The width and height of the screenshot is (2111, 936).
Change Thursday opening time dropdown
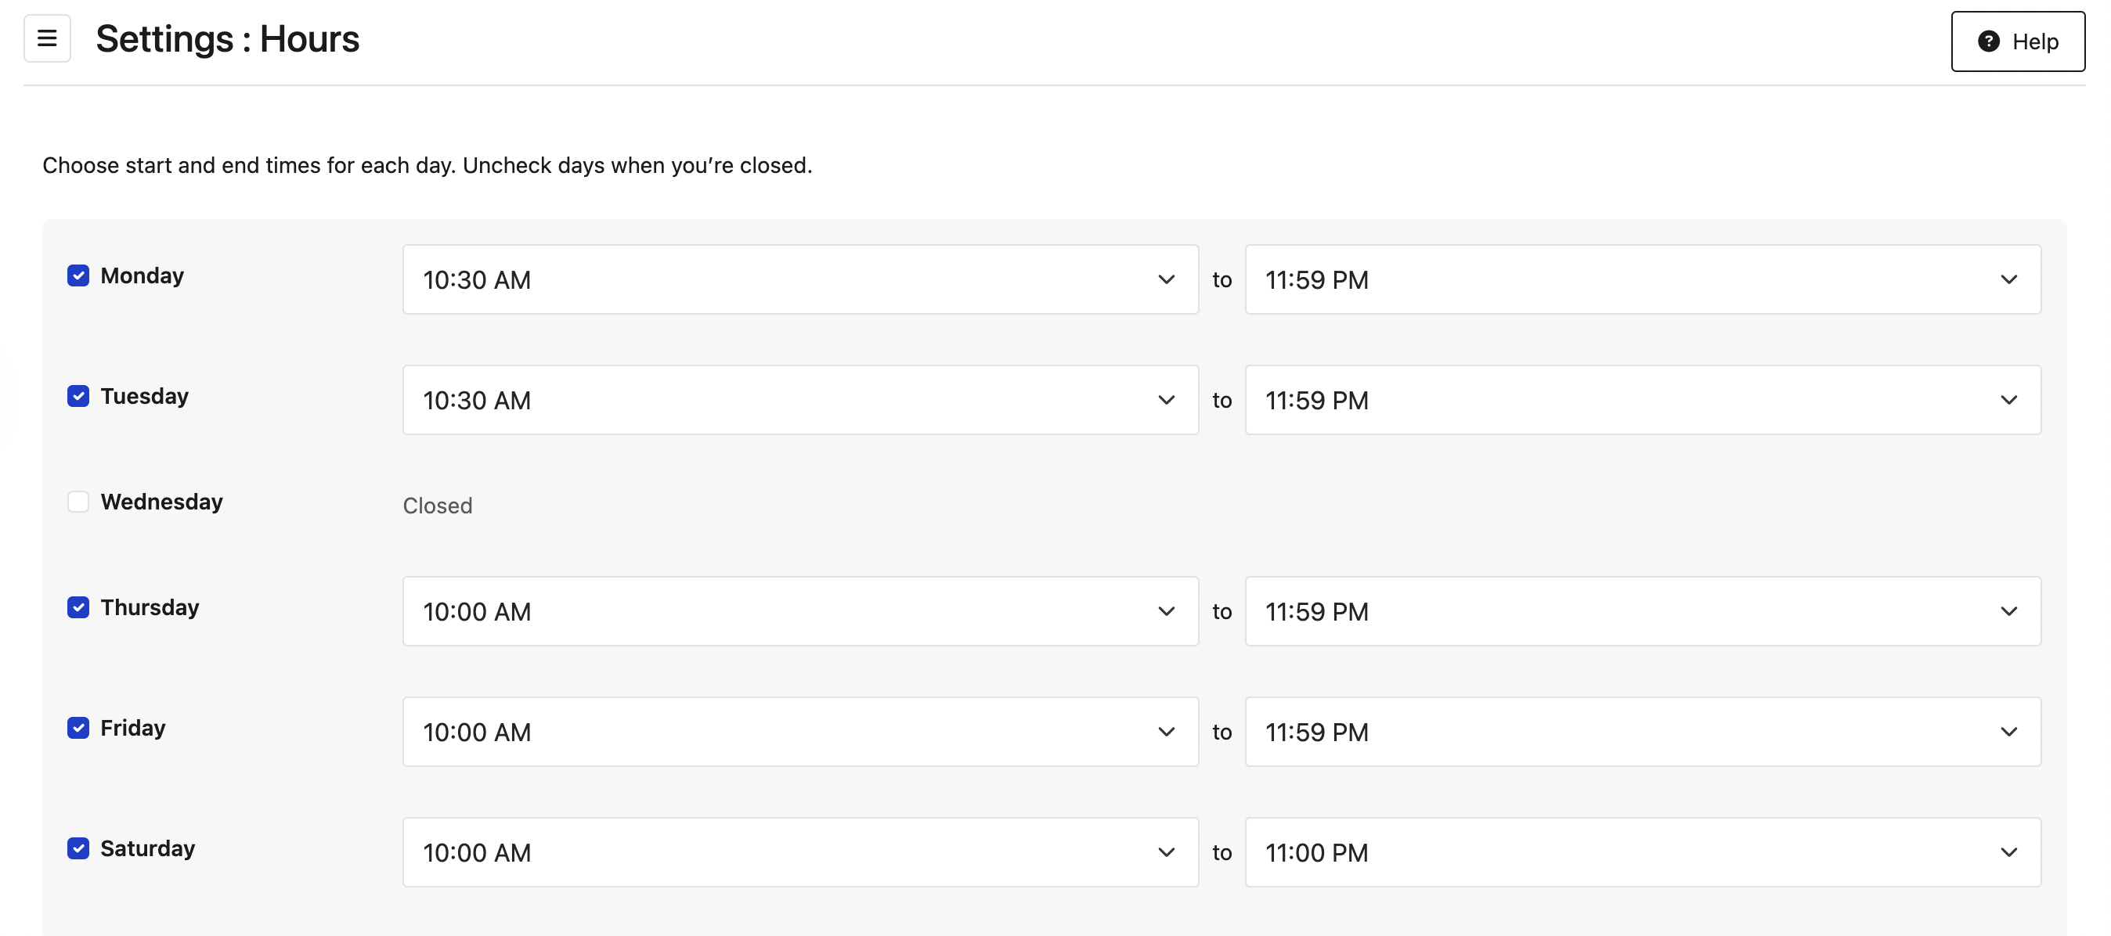[799, 612]
